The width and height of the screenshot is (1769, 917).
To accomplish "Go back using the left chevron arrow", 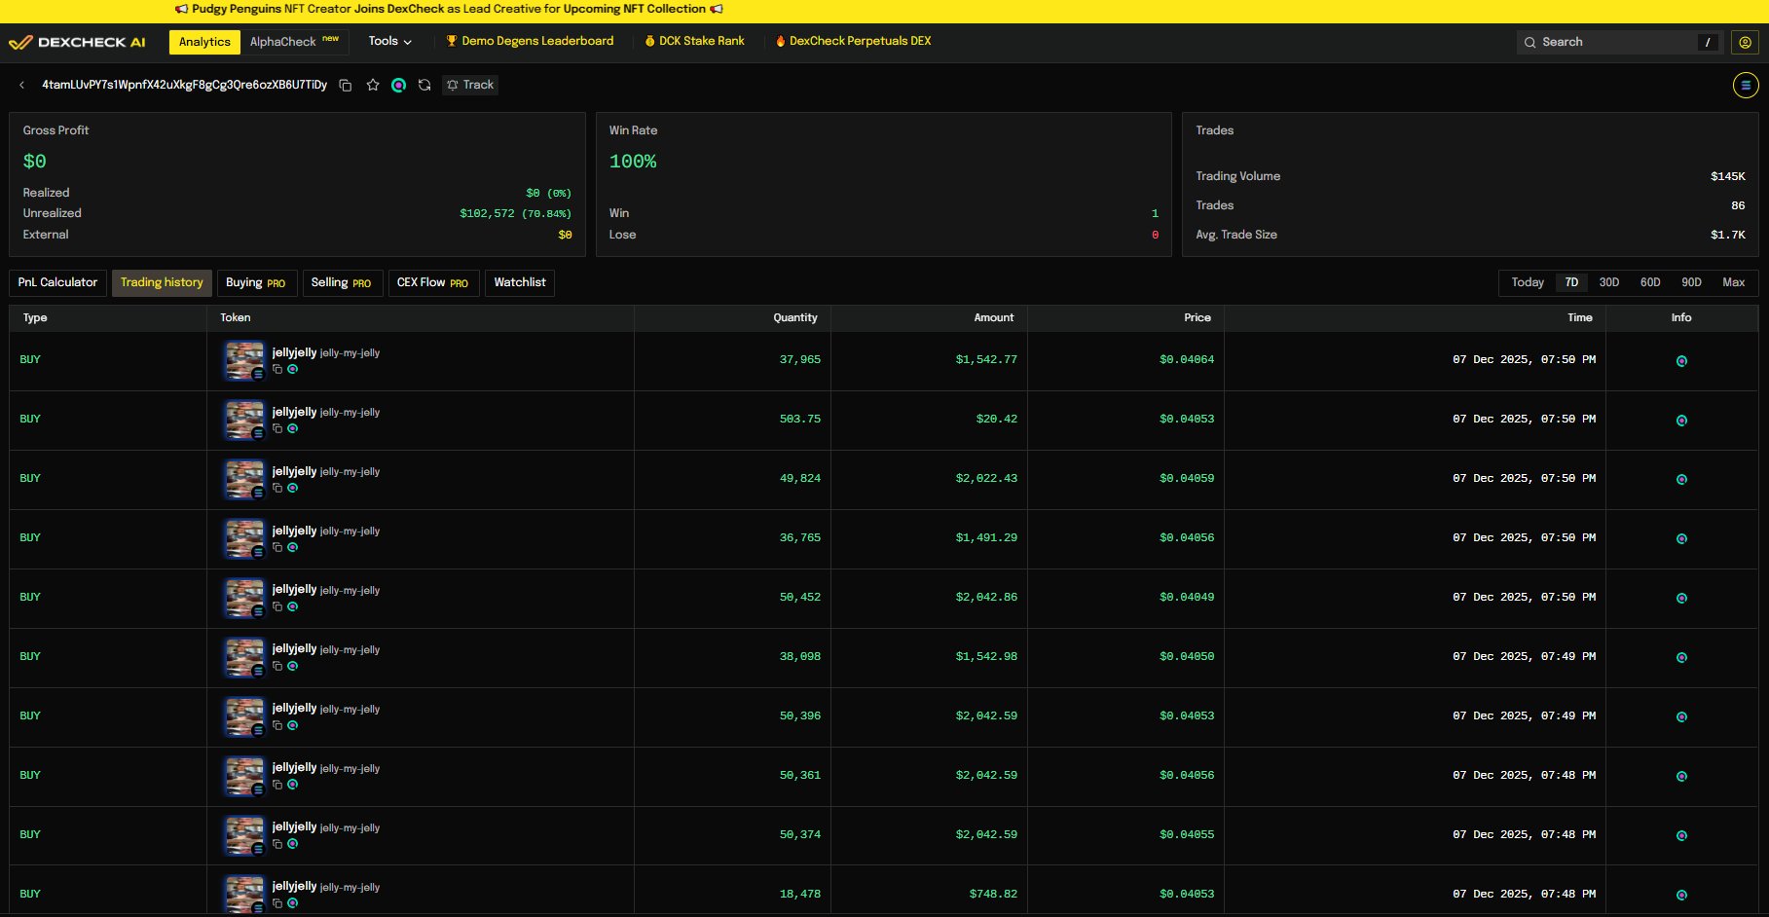I will point(21,86).
